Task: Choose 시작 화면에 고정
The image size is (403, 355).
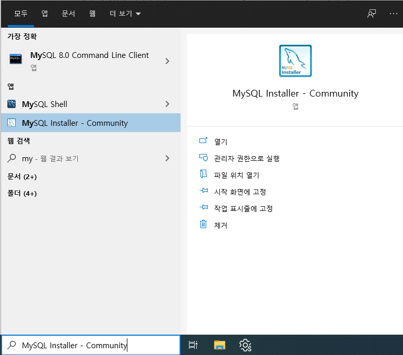Action: pyautogui.click(x=240, y=192)
